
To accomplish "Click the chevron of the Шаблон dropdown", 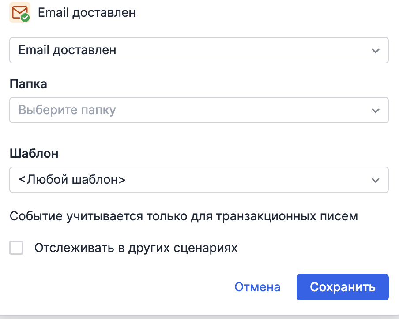I will coord(376,180).
